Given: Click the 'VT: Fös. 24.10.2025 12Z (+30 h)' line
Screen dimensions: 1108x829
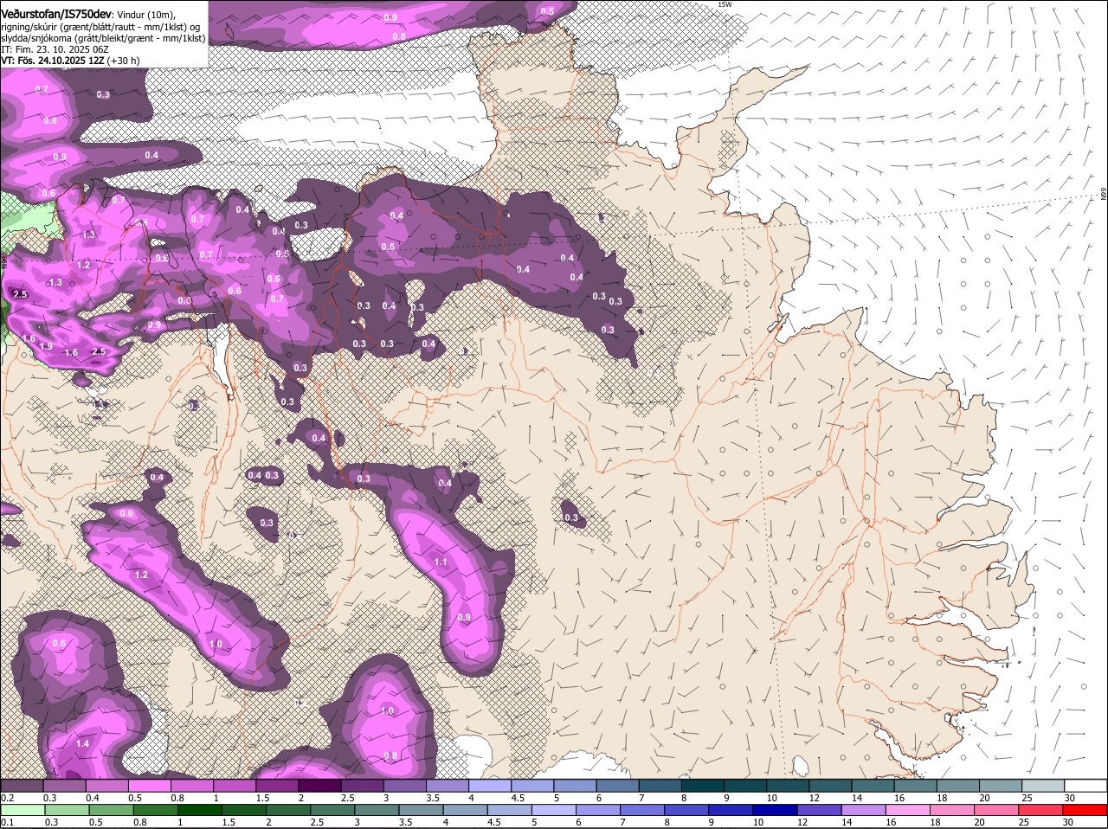Looking at the screenshot, I should click(x=70, y=61).
